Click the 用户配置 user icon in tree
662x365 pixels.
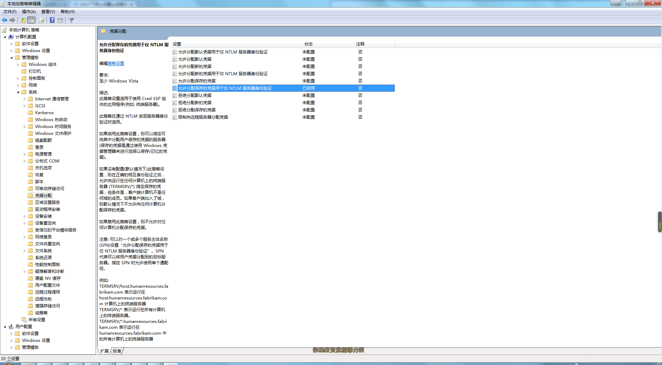pyautogui.click(x=11, y=327)
